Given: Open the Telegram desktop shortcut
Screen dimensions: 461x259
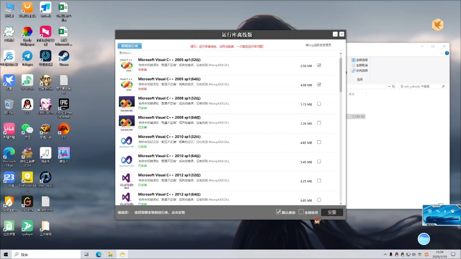Looking at the screenshot, I should [27, 58].
